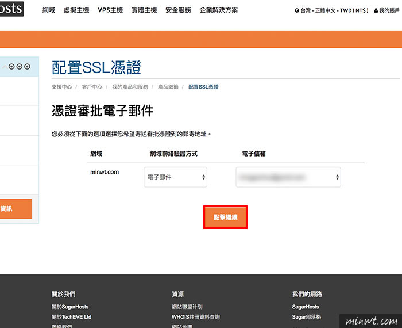This screenshot has width=402, height=328.
Task: Open 我的賬戶 account link
Action: pyautogui.click(x=386, y=10)
